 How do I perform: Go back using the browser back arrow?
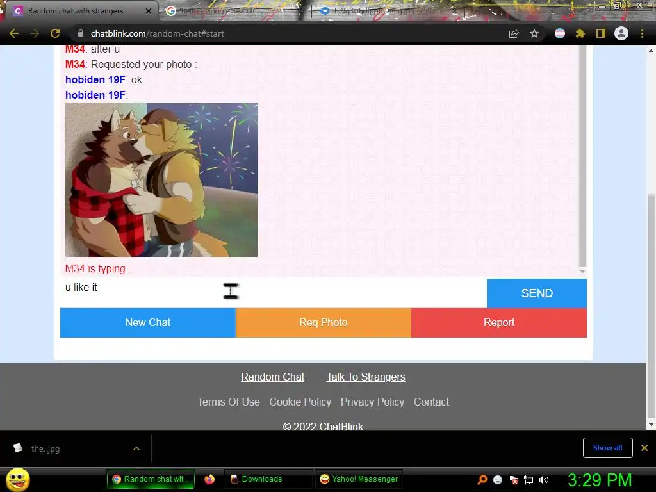(x=14, y=33)
